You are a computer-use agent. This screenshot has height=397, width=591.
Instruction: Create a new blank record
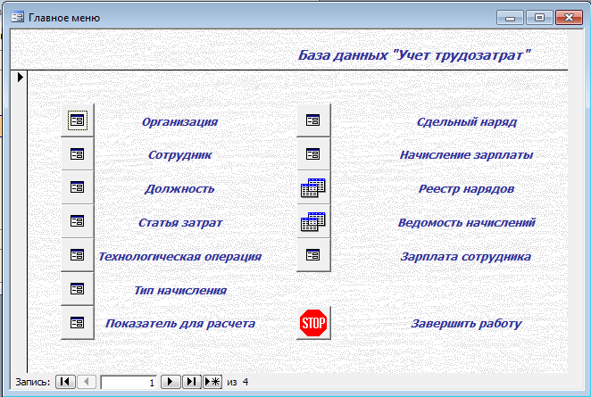(212, 382)
